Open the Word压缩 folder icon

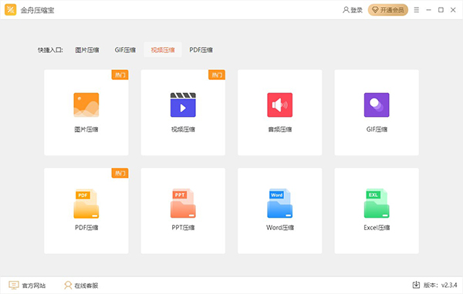(280, 203)
